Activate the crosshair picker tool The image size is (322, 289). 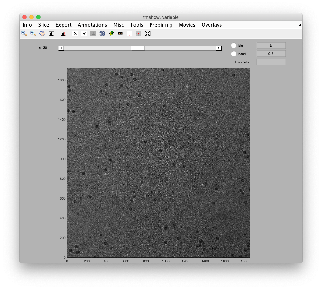point(138,33)
